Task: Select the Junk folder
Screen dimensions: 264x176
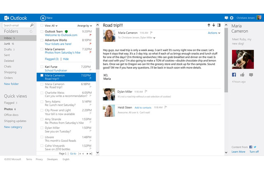Action: [x=7, y=43]
